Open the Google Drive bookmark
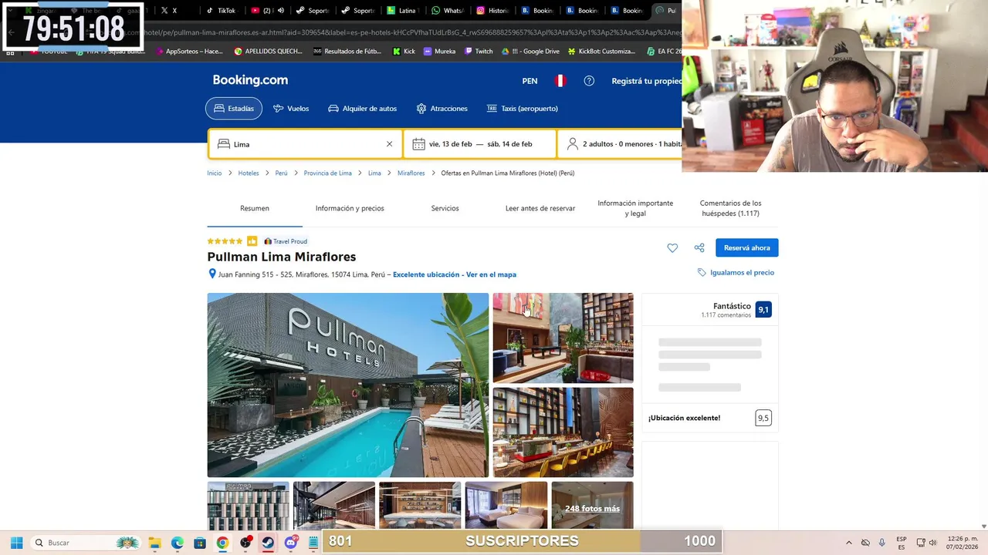The image size is (988, 555). 531,51
